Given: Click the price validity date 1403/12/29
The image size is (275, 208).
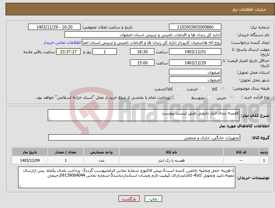Looking at the screenshot, I should click(195, 63).
